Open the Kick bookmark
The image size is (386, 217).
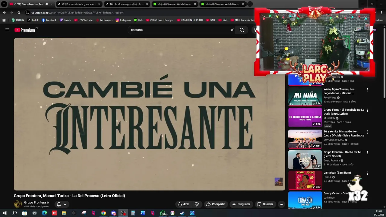(x=138, y=20)
